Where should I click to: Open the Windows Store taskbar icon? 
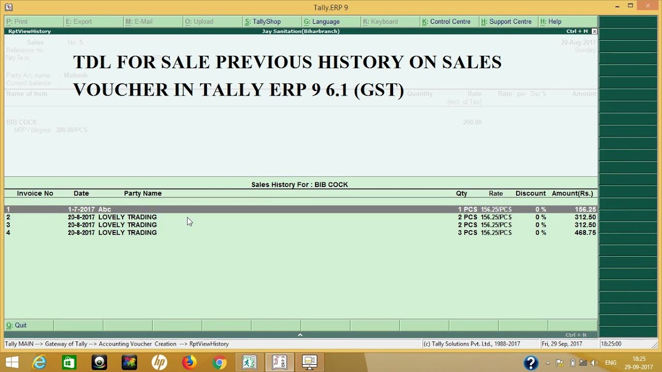(x=69, y=363)
